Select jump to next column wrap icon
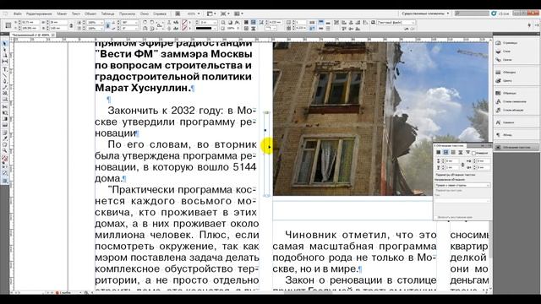This screenshot has height=304, width=541. (467, 152)
